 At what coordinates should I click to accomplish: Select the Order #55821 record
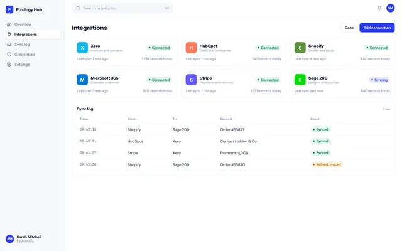click(x=232, y=130)
